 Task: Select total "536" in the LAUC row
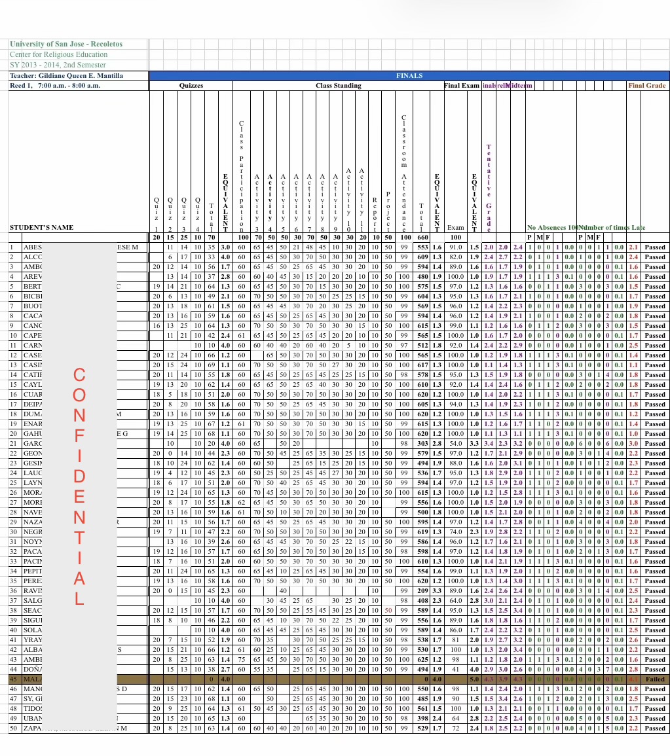pos(422,473)
